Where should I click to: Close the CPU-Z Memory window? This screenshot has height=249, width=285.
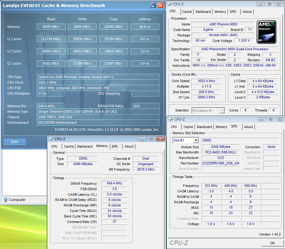160,139
